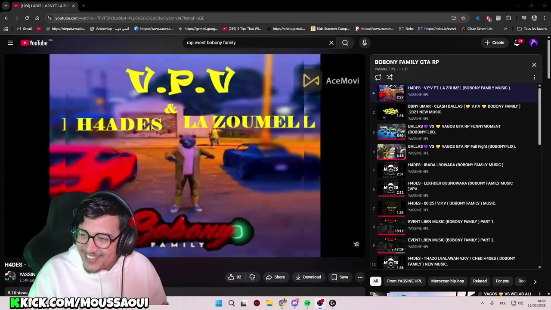Open the Chrome three-dot menu
551x310 pixels.
click(x=545, y=18)
